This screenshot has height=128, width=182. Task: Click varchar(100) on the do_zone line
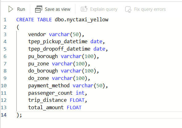coord(70,78)
